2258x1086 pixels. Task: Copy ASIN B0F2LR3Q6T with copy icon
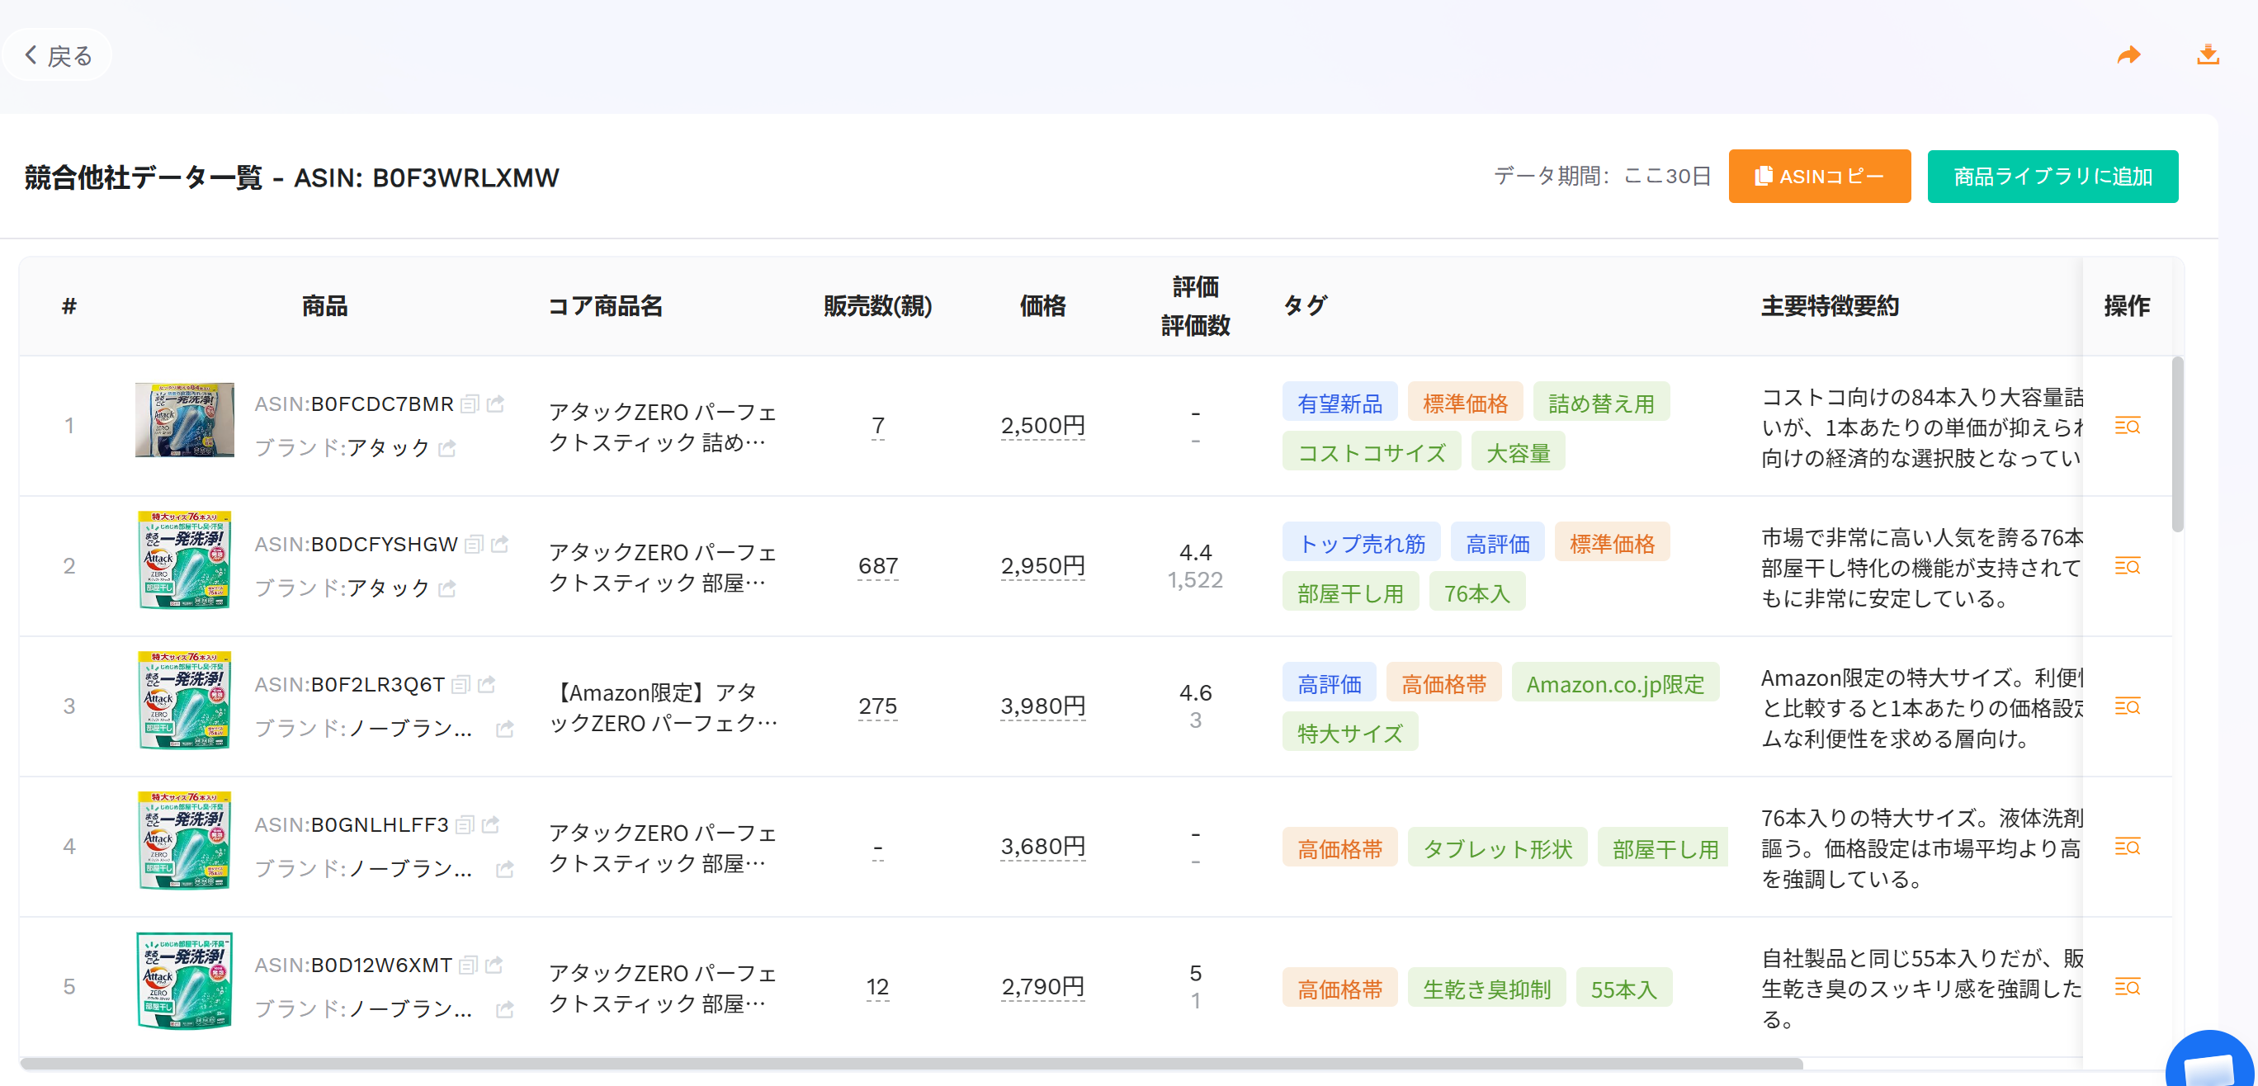pos(461,685)
